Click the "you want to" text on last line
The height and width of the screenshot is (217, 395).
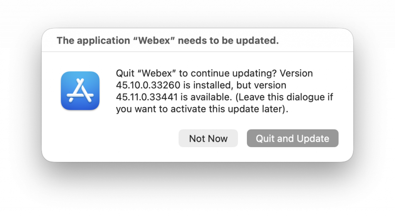click(137, 109)
